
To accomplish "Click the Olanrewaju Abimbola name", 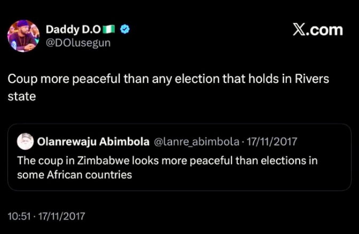I will (x=93, y=142).
